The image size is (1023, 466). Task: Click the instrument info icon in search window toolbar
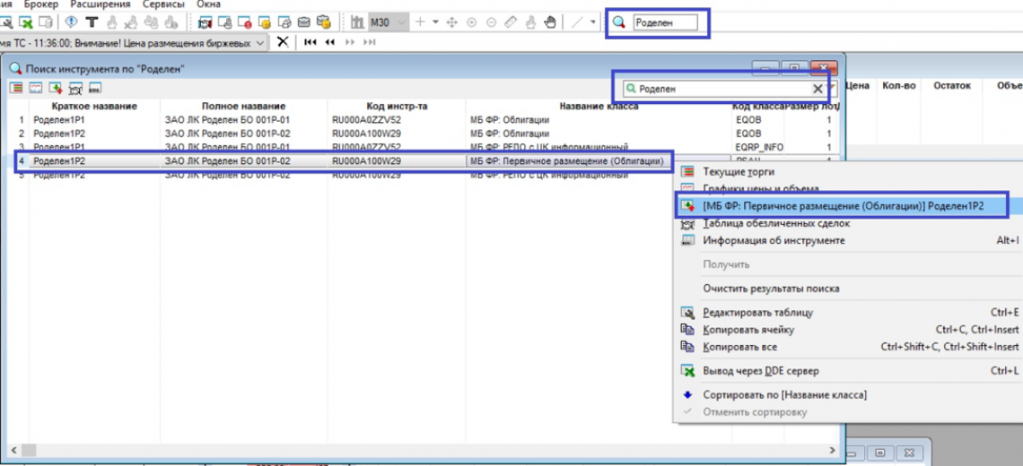(94, 88)
